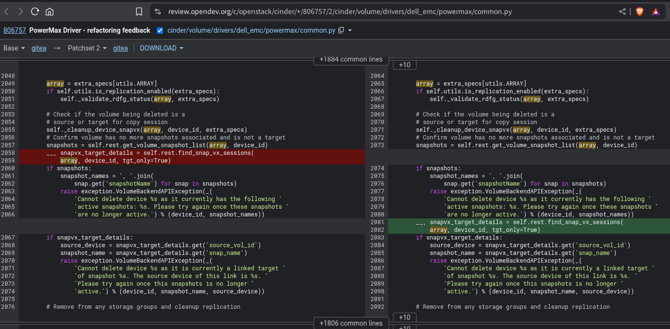Open the site settings icon in address bar
This screenshot has width=670, height=329.
point(158,12)
